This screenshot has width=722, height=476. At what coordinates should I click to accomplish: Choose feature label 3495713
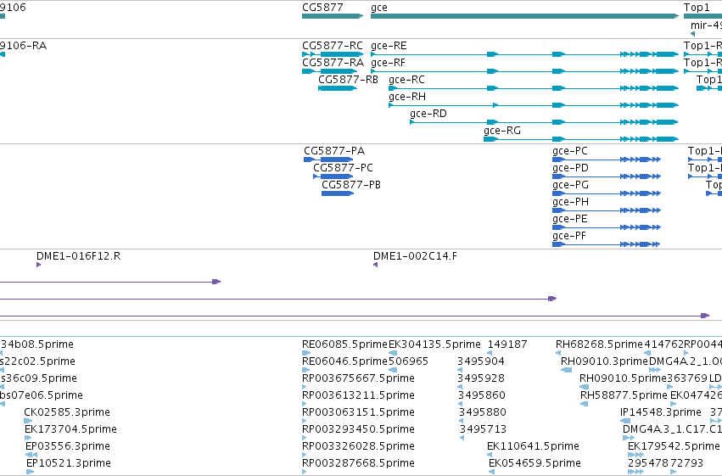(483, 429)
